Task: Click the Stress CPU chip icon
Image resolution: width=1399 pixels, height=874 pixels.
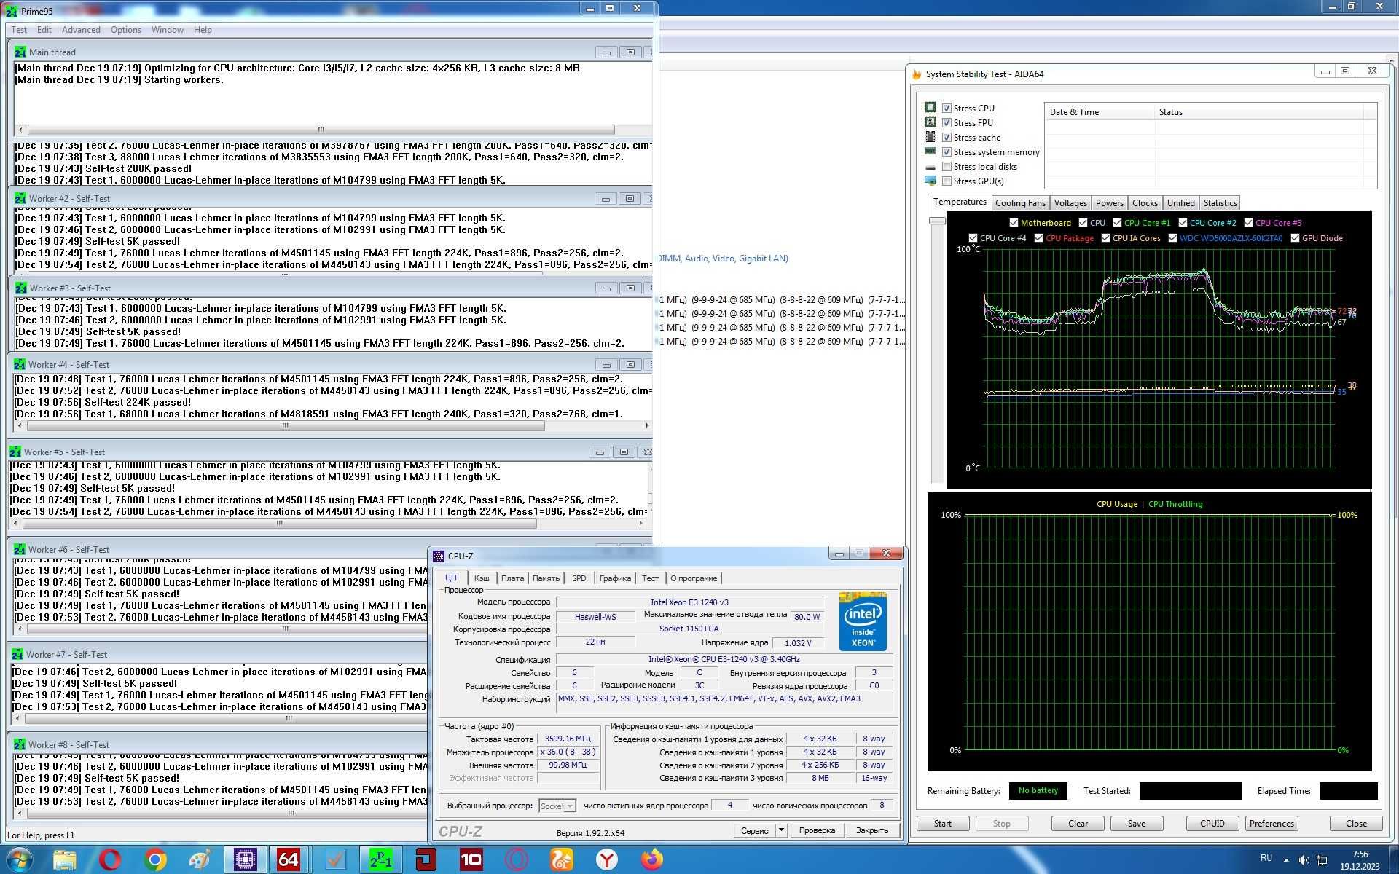Action: point(930,108)
